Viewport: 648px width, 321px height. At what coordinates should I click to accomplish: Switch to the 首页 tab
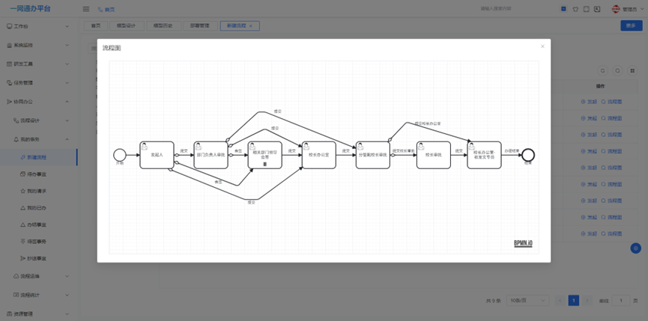[95, 25]
